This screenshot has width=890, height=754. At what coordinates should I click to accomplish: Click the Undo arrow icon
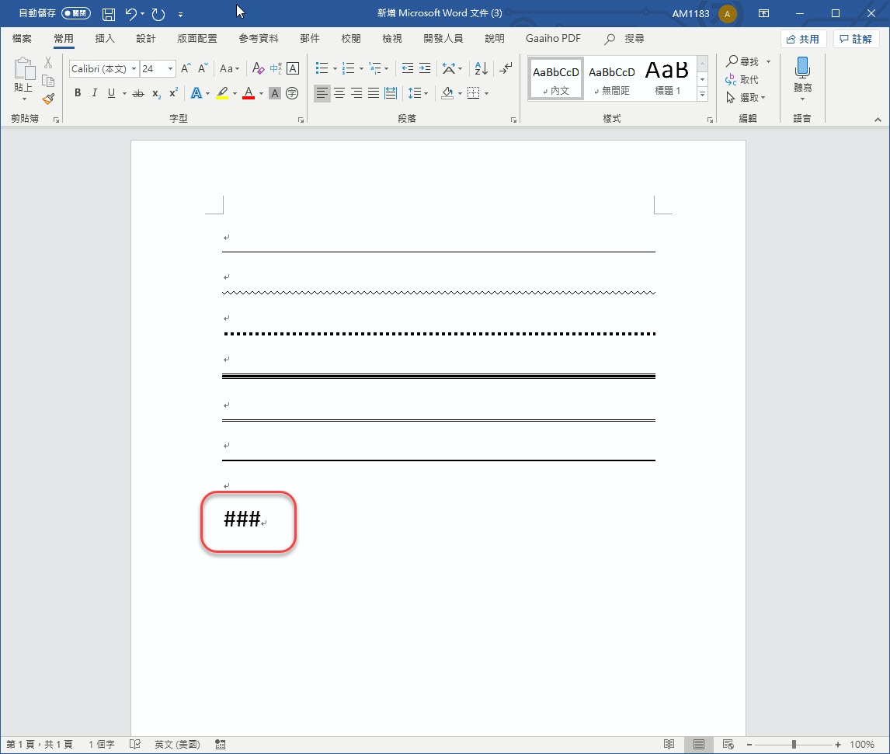click(x=131, y=14)
